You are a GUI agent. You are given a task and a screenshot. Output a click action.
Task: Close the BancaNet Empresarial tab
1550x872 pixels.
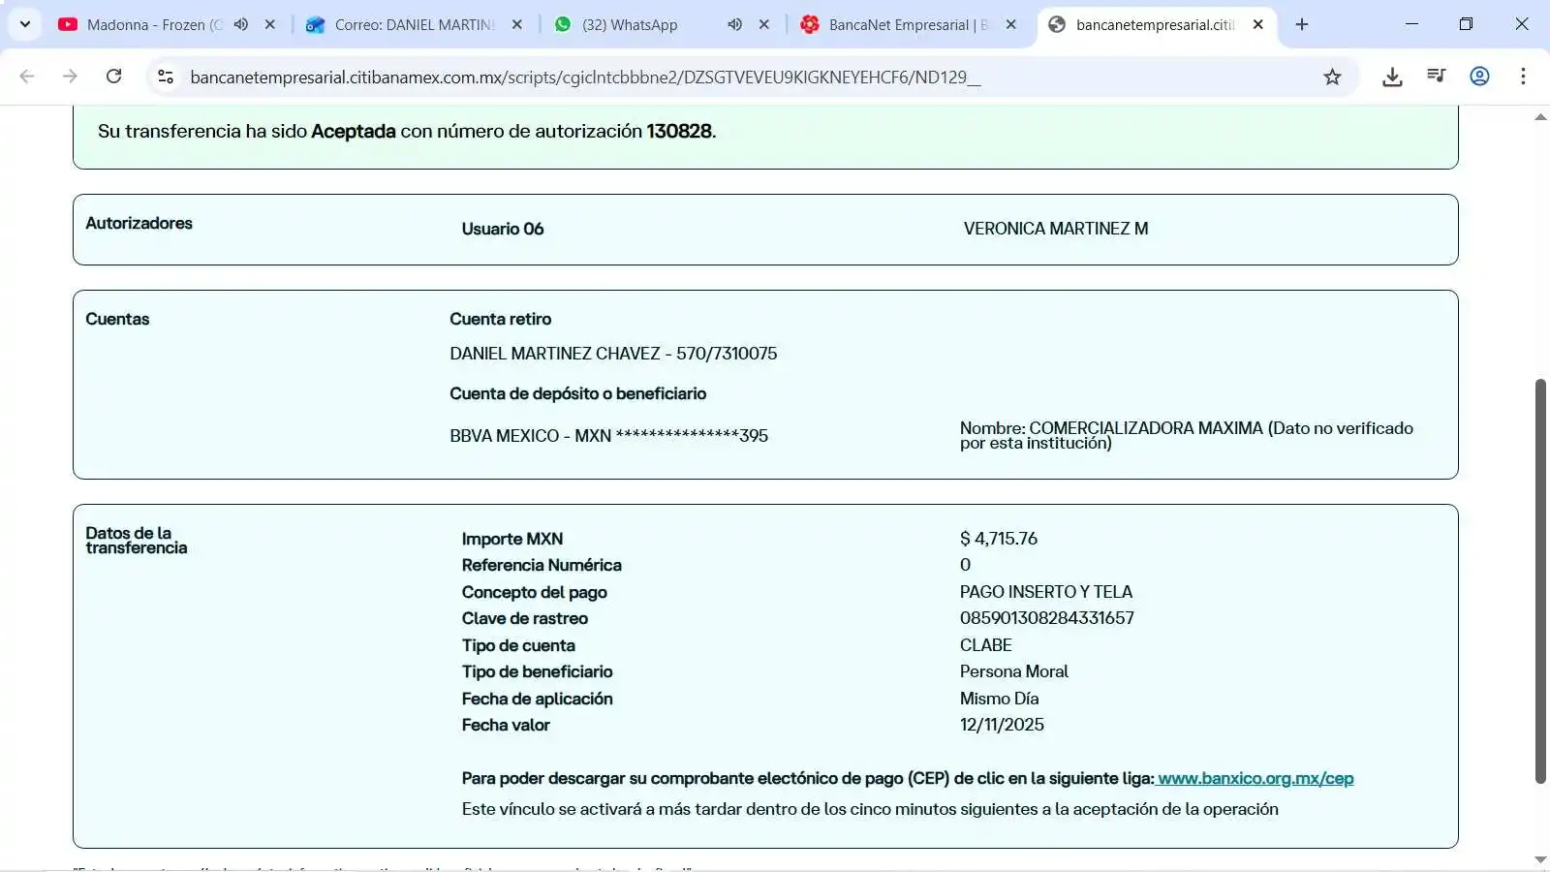(x=1011, y=24)
